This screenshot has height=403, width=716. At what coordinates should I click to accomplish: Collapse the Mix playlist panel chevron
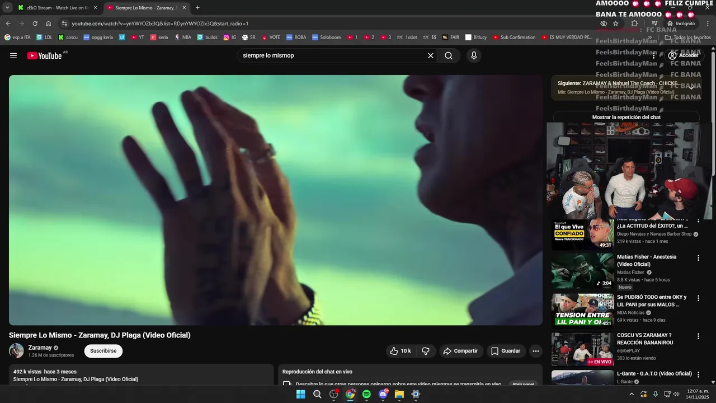click(691, 87)
